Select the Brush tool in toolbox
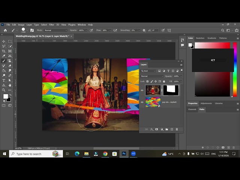 pyautogui.click(x=4, y=61)
